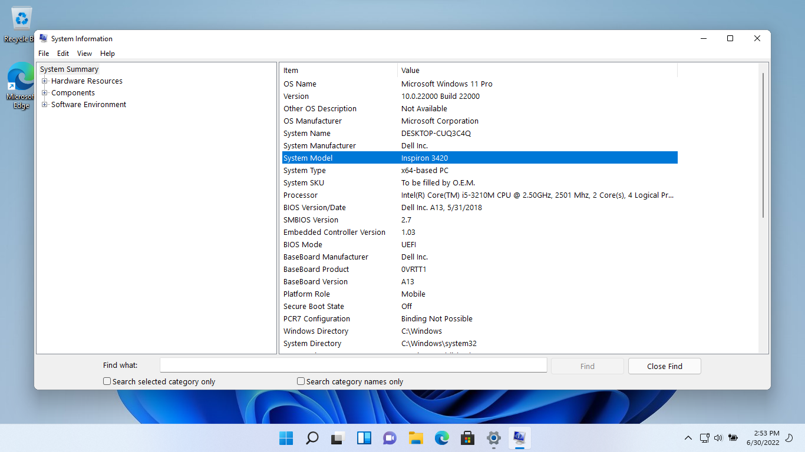Open the View menu

84,53
